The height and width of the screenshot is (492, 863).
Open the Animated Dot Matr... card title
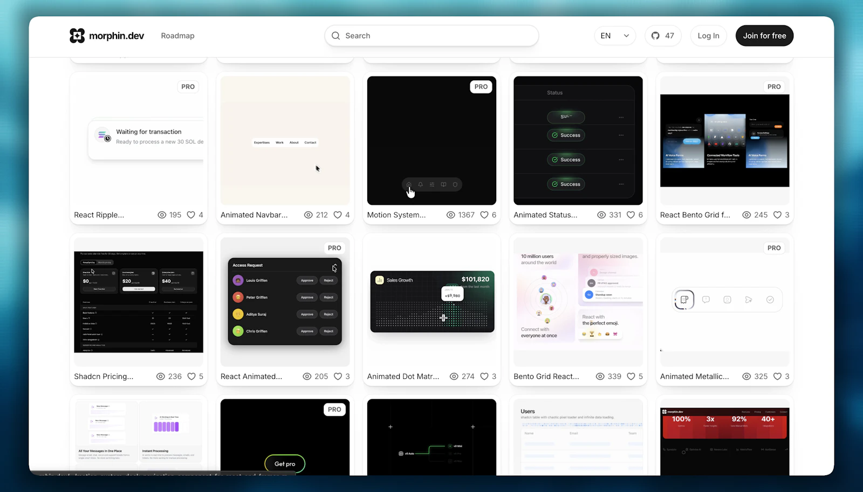pos(403,377)
